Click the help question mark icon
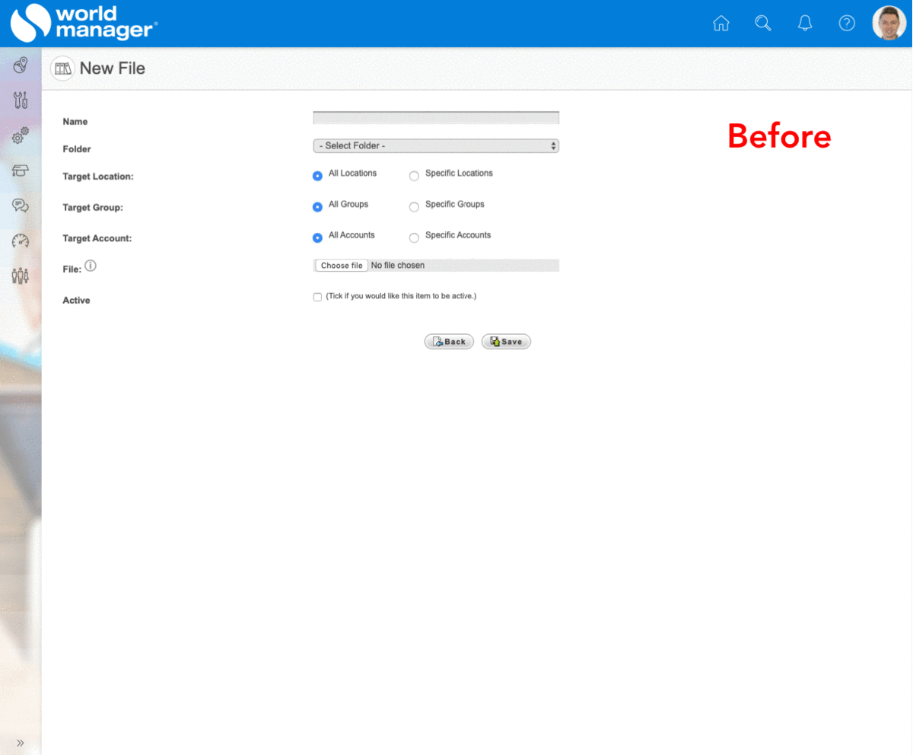913x755 pixels. tap(847, 24)
